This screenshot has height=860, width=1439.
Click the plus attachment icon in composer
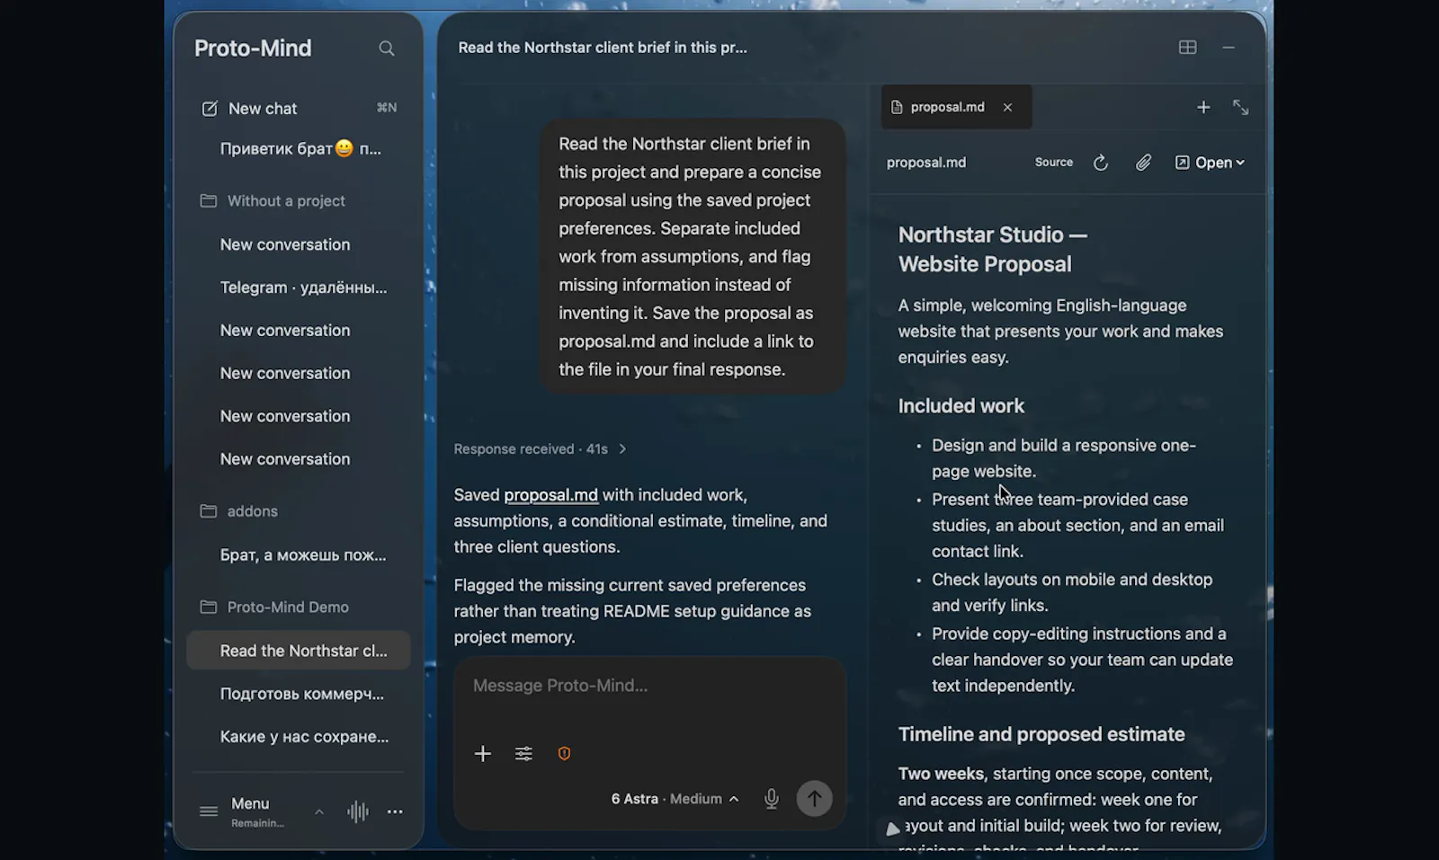click(x=483, y=754)
